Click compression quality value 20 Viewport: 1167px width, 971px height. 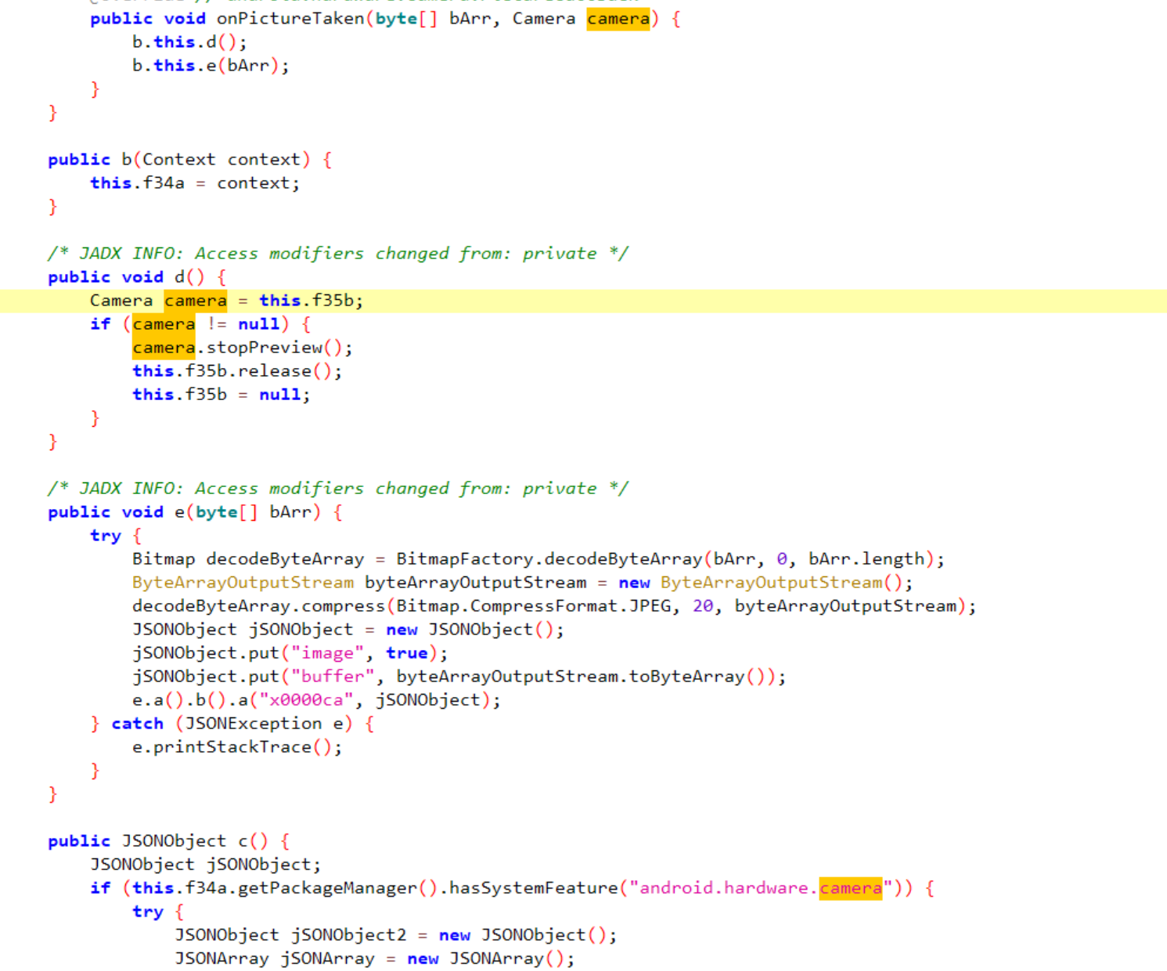703,606
